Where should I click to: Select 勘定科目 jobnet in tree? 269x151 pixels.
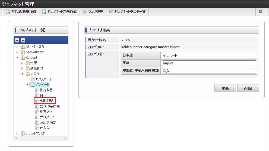point(46,90)
